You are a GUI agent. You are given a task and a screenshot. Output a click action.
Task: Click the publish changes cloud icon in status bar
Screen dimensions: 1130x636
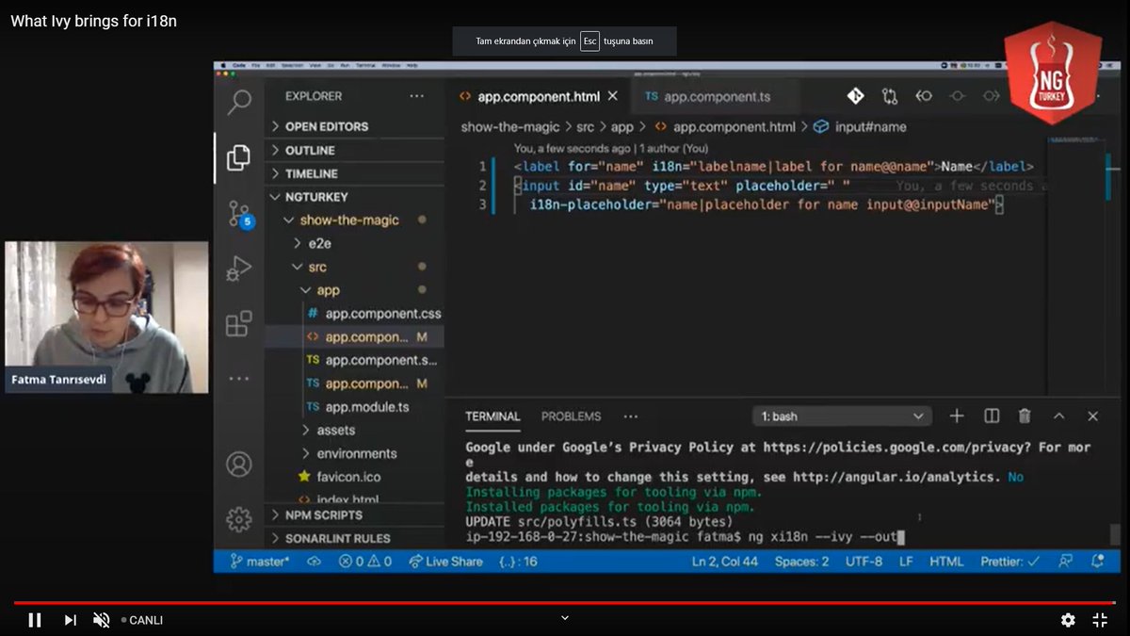pos(314,562)
